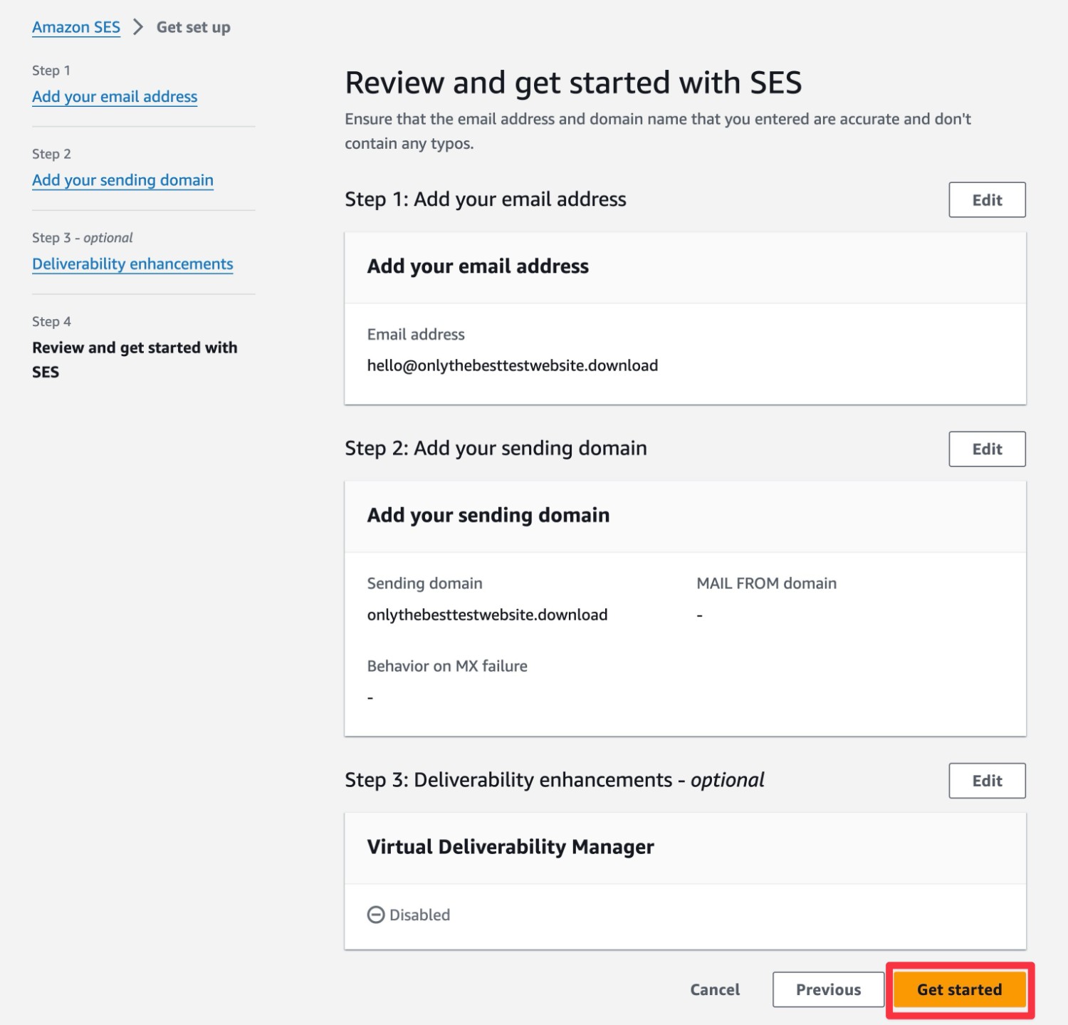Screen dimensions: 1068x1025
Task: Go back with the Previous button
Action: (828, 989)
